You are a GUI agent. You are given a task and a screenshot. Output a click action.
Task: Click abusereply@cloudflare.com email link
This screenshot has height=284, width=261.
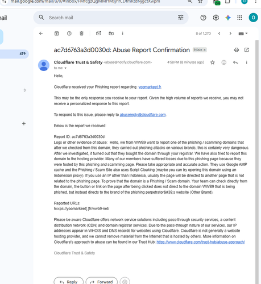click(x=143, y=115)
